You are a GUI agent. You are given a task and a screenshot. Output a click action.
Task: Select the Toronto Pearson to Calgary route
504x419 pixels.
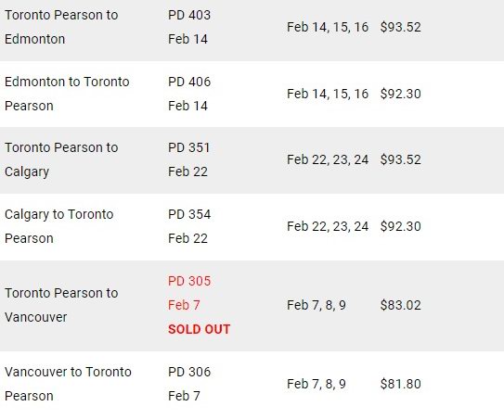point(61,159)
